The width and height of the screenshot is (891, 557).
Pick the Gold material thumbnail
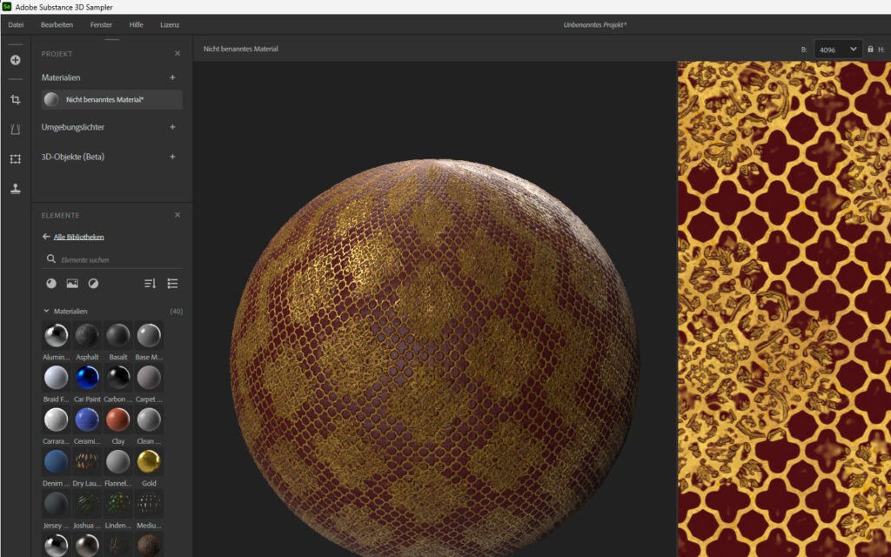click(x=149, y=461)
